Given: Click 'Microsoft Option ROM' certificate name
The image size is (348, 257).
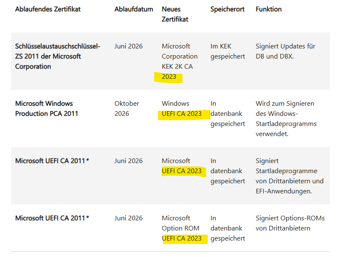Looking at the screenshot, I should point(181,223).
